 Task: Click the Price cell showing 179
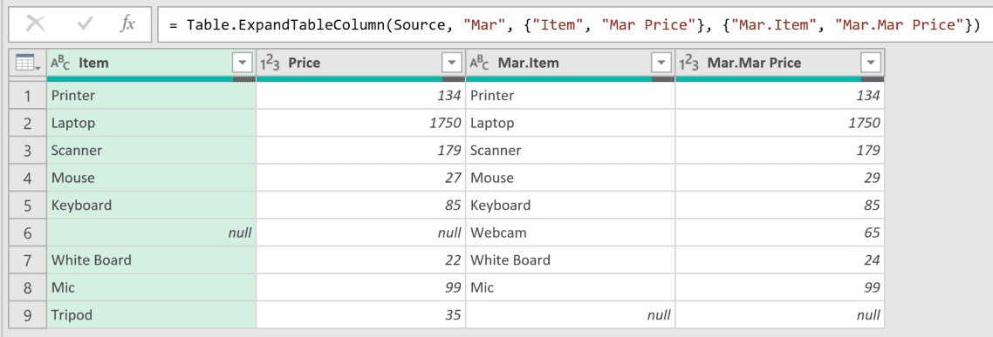point(361,151)
